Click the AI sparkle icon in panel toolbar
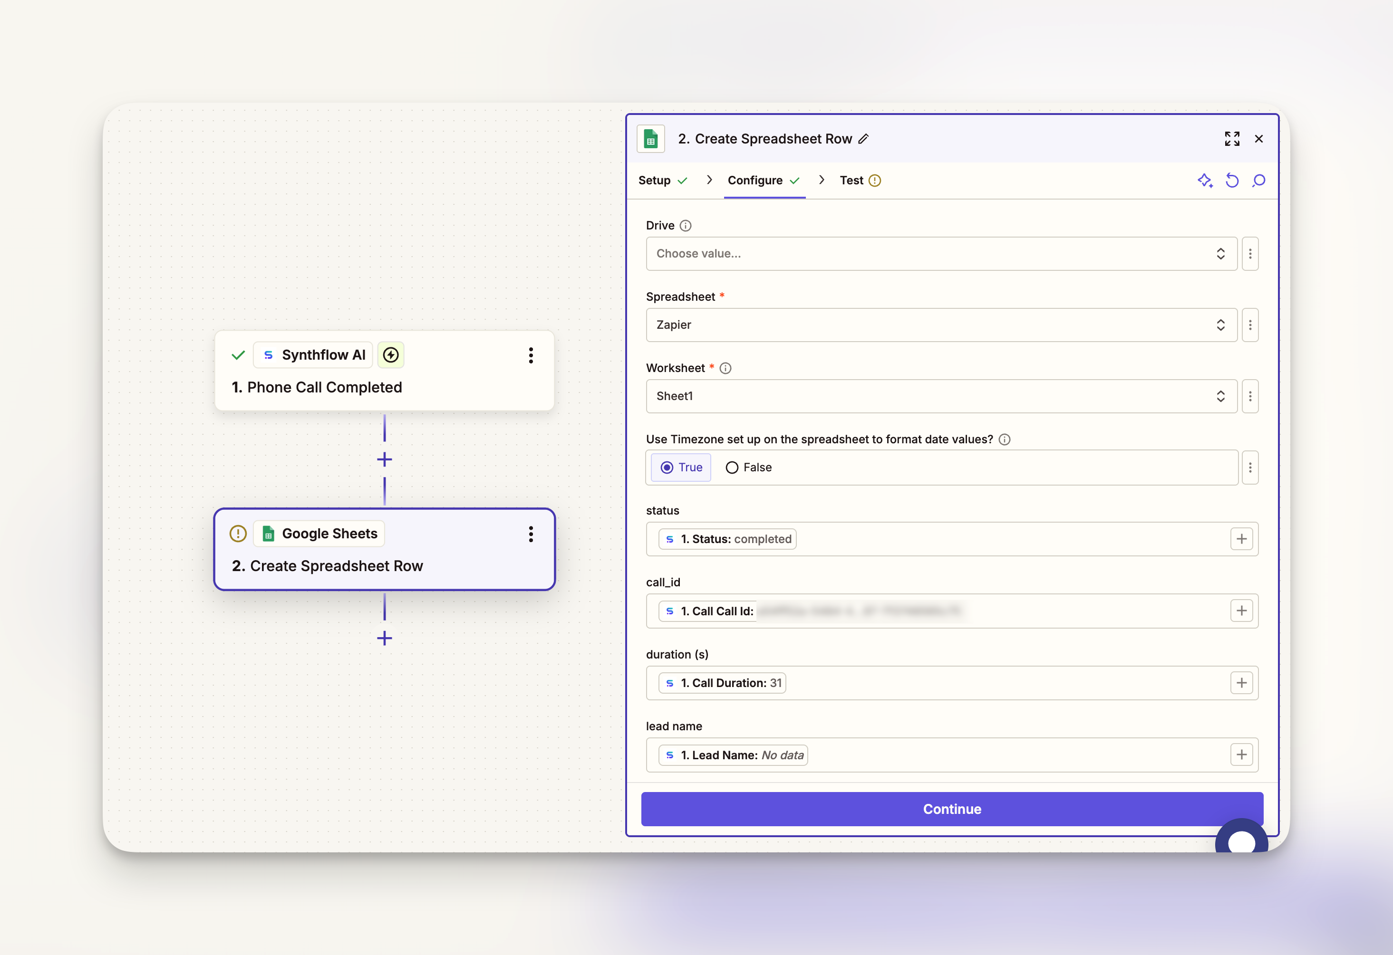This screenshot has height=955, width=1393. (x=1205, y=181)
